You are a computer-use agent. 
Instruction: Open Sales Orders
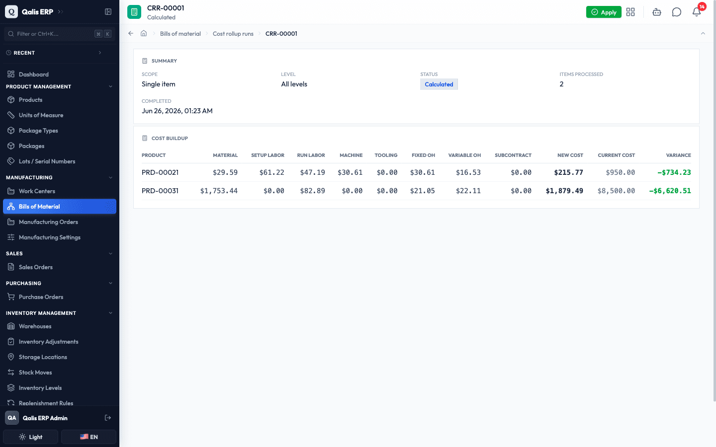click(x=60, y=267)
